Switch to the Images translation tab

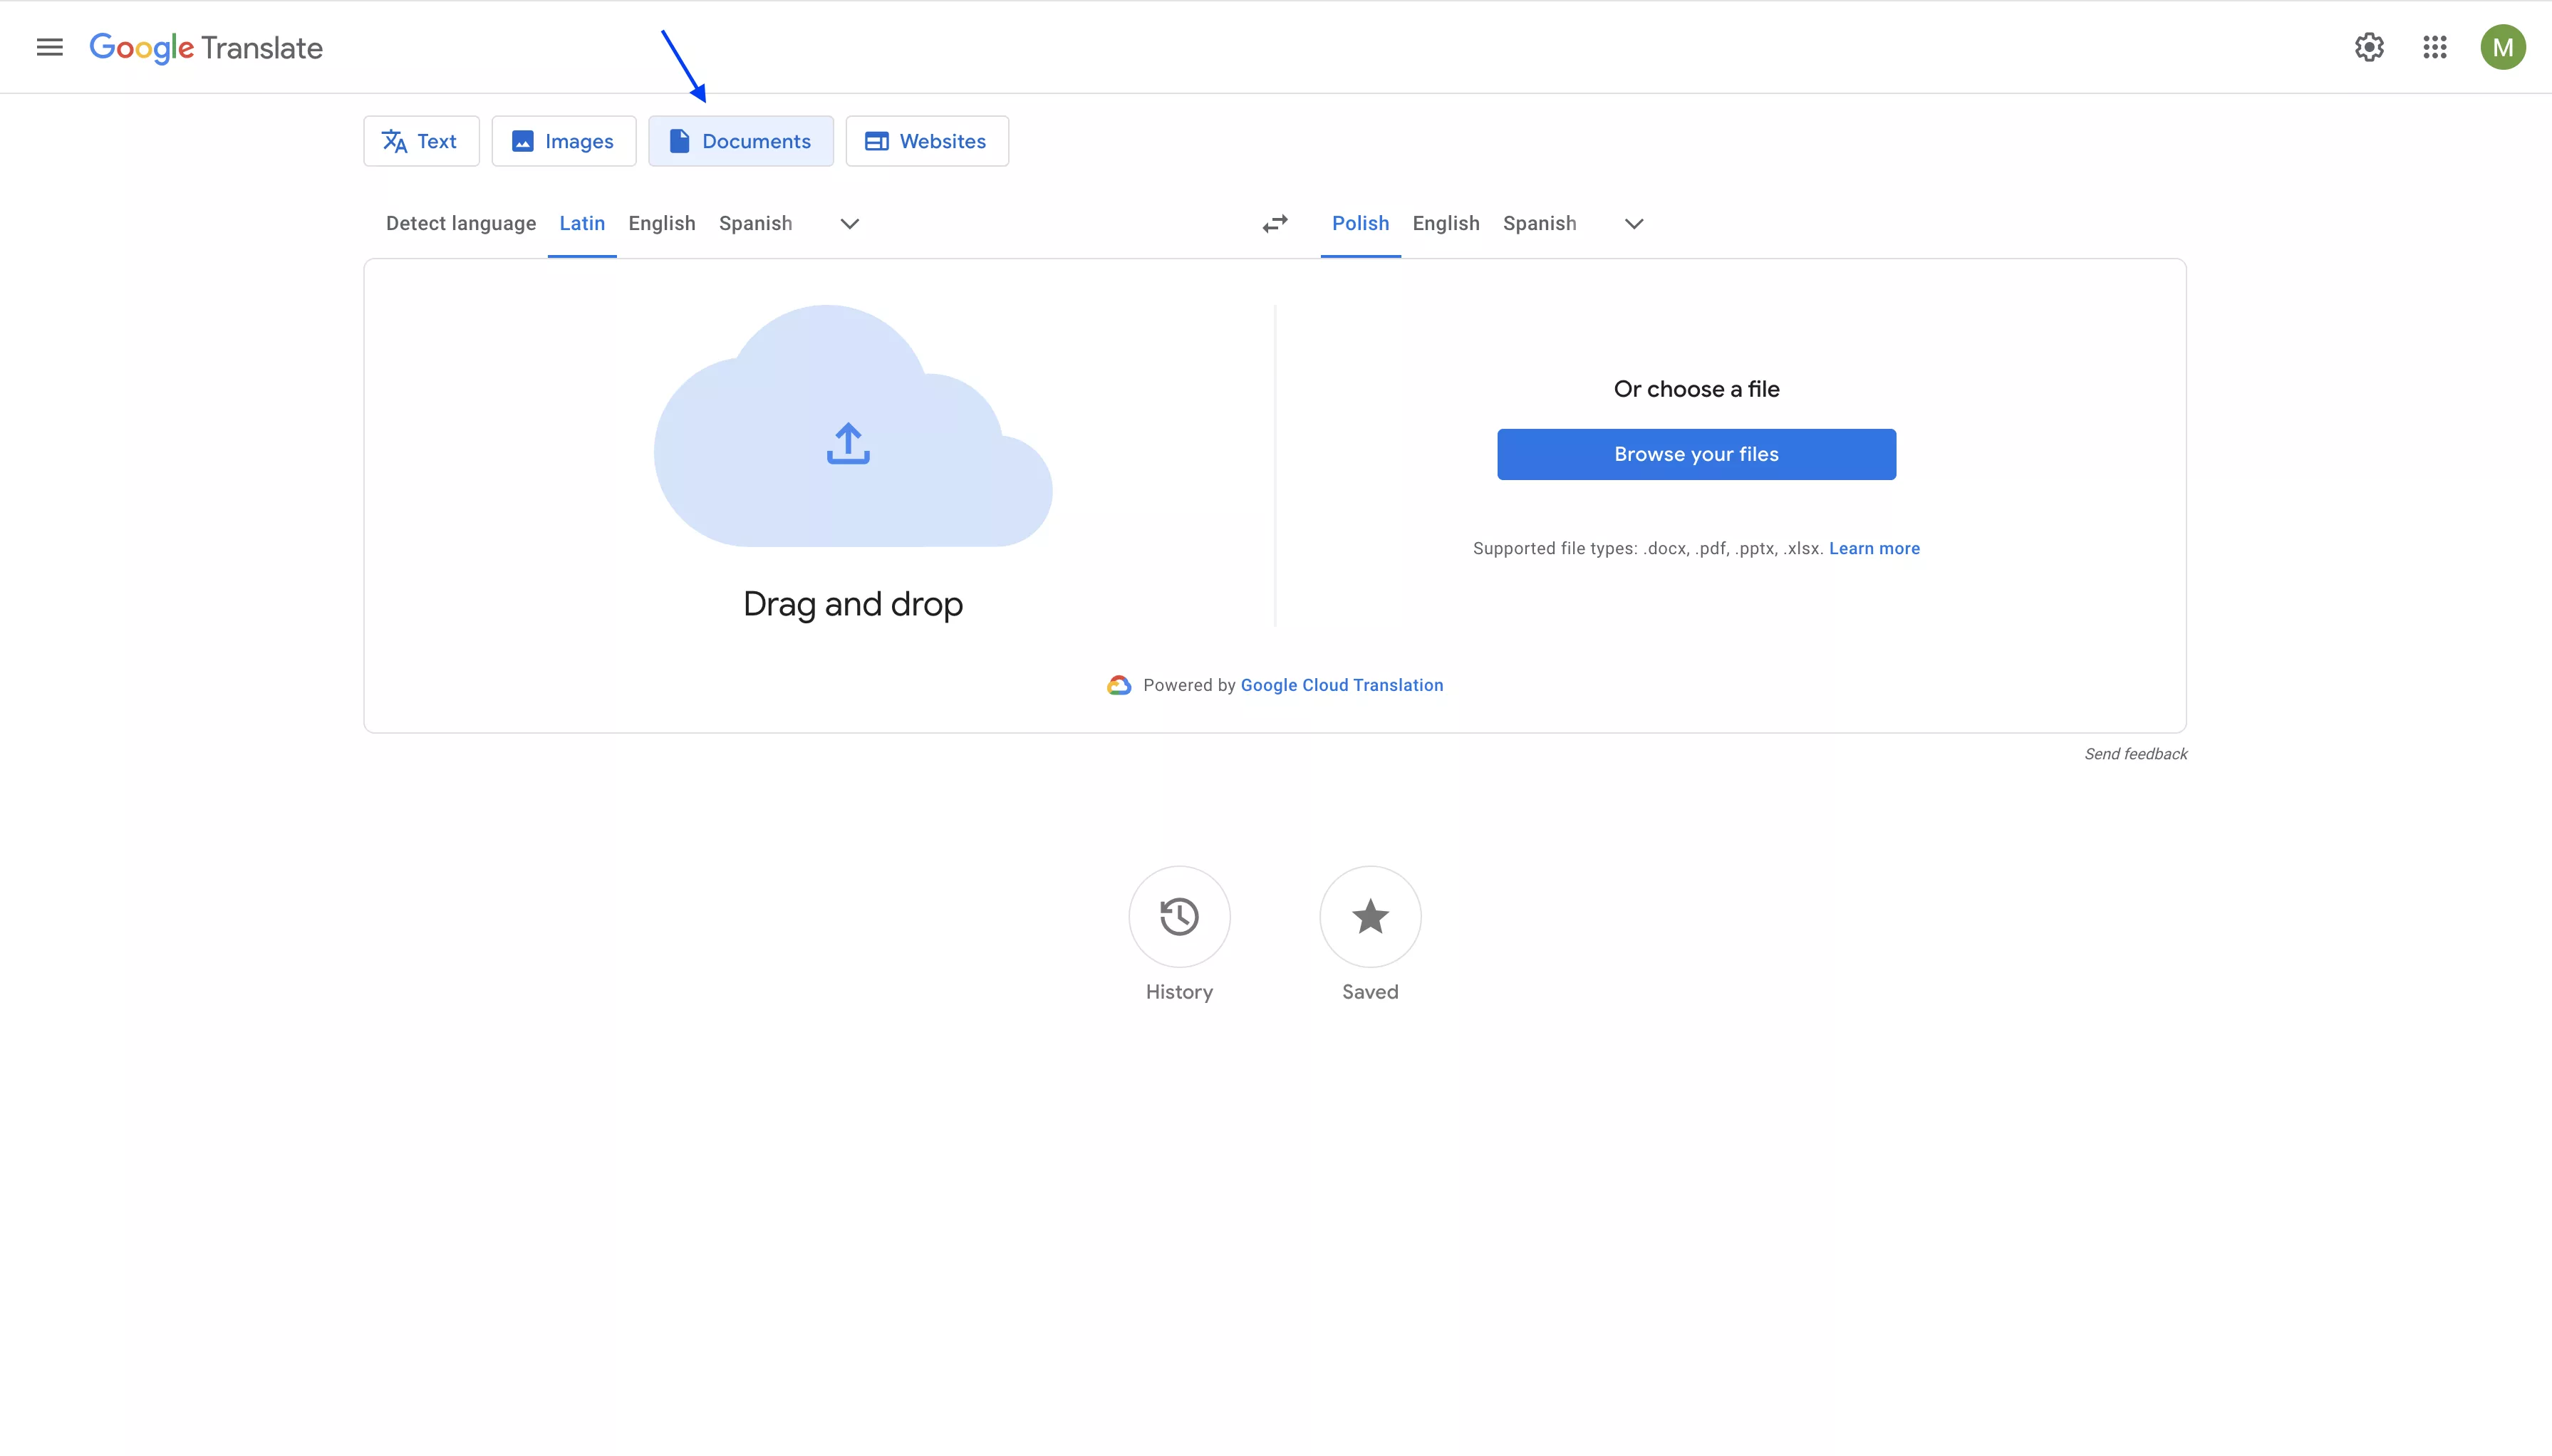pyautogui.click(x=564, y=141)
